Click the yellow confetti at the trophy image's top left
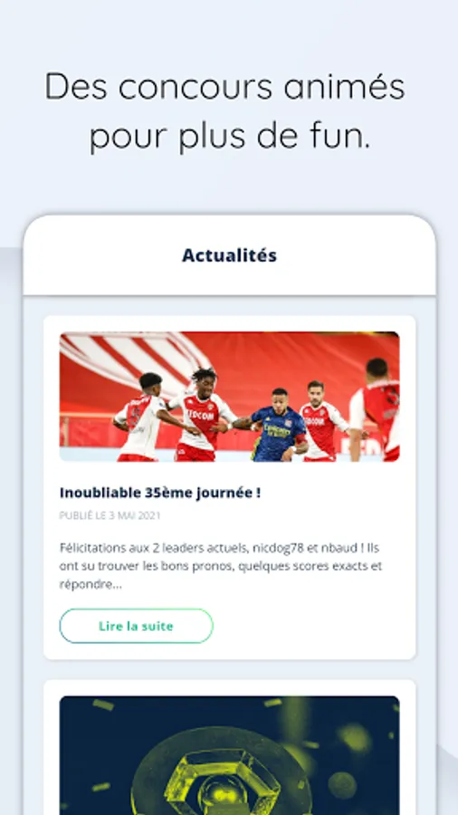 (x=103, y=705)
